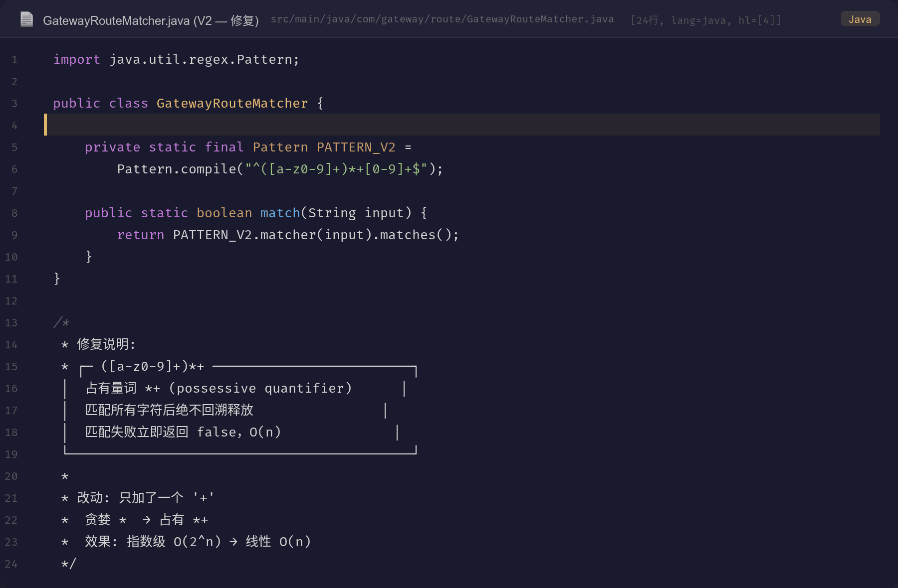Click the regex string in Pattern.compile
The width and height of the screenshot is (898, 588).
(x=336, y=169)
